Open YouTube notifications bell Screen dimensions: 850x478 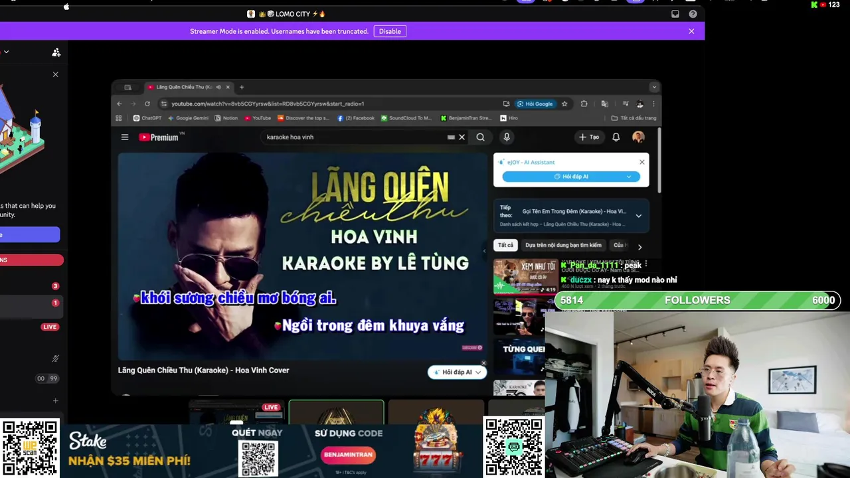616,137
